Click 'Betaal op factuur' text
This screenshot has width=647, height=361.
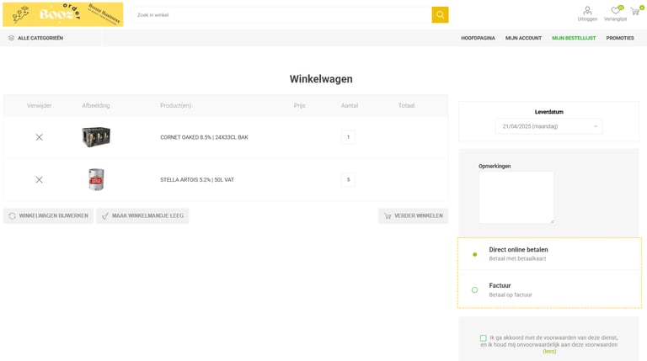pyautogui.click(x=511, y=295)
